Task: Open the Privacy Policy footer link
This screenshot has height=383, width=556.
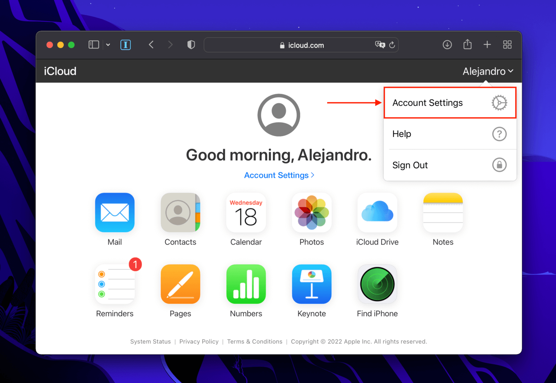Action: click(199, 342)
